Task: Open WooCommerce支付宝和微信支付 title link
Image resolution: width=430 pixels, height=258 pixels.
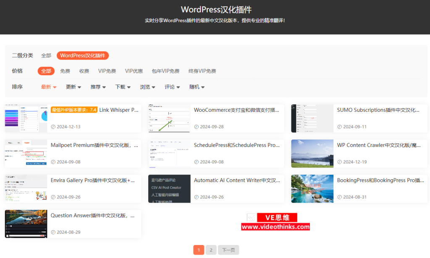Action: (x=236, y=110)
